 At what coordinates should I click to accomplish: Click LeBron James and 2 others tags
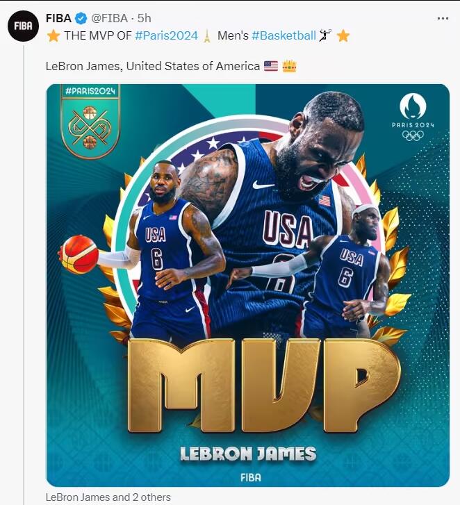108,497
